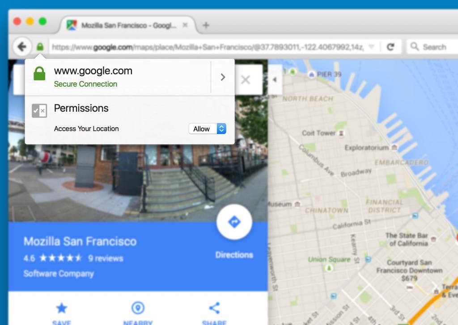Switch to the Mozilla San Francisco tab
Image resolution: width=458 pixels, height=325 pixels.
pos(125,25)
